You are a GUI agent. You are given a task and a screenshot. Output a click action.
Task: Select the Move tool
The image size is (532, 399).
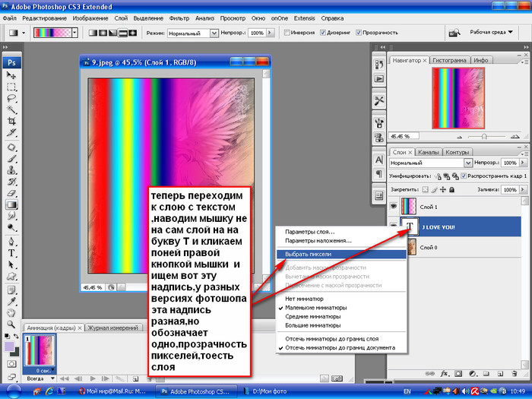[x=11, y=75]
